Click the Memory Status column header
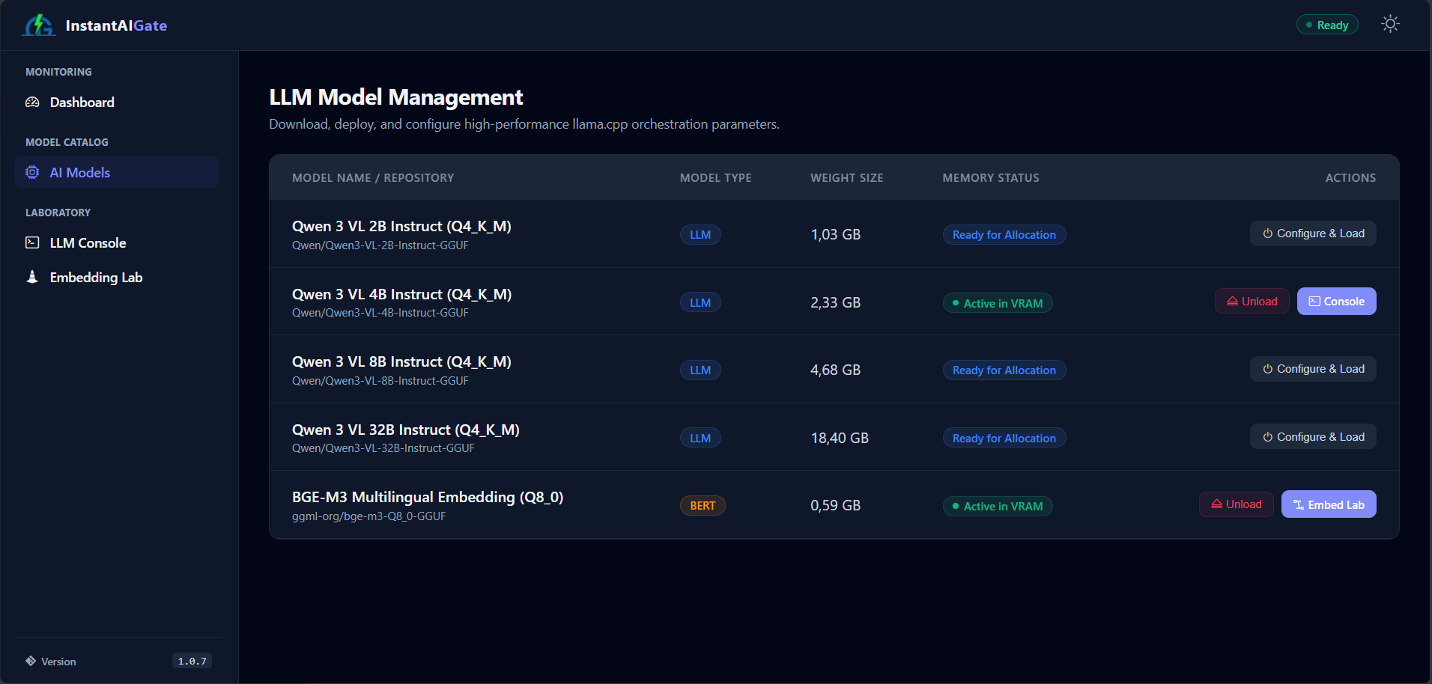Image resolution: width=1432 pixels, height=684 pixels. [x=990, y=177]
